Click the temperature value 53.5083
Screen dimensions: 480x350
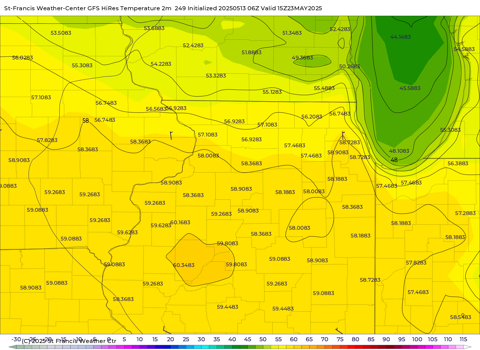(x=61, y=33)
